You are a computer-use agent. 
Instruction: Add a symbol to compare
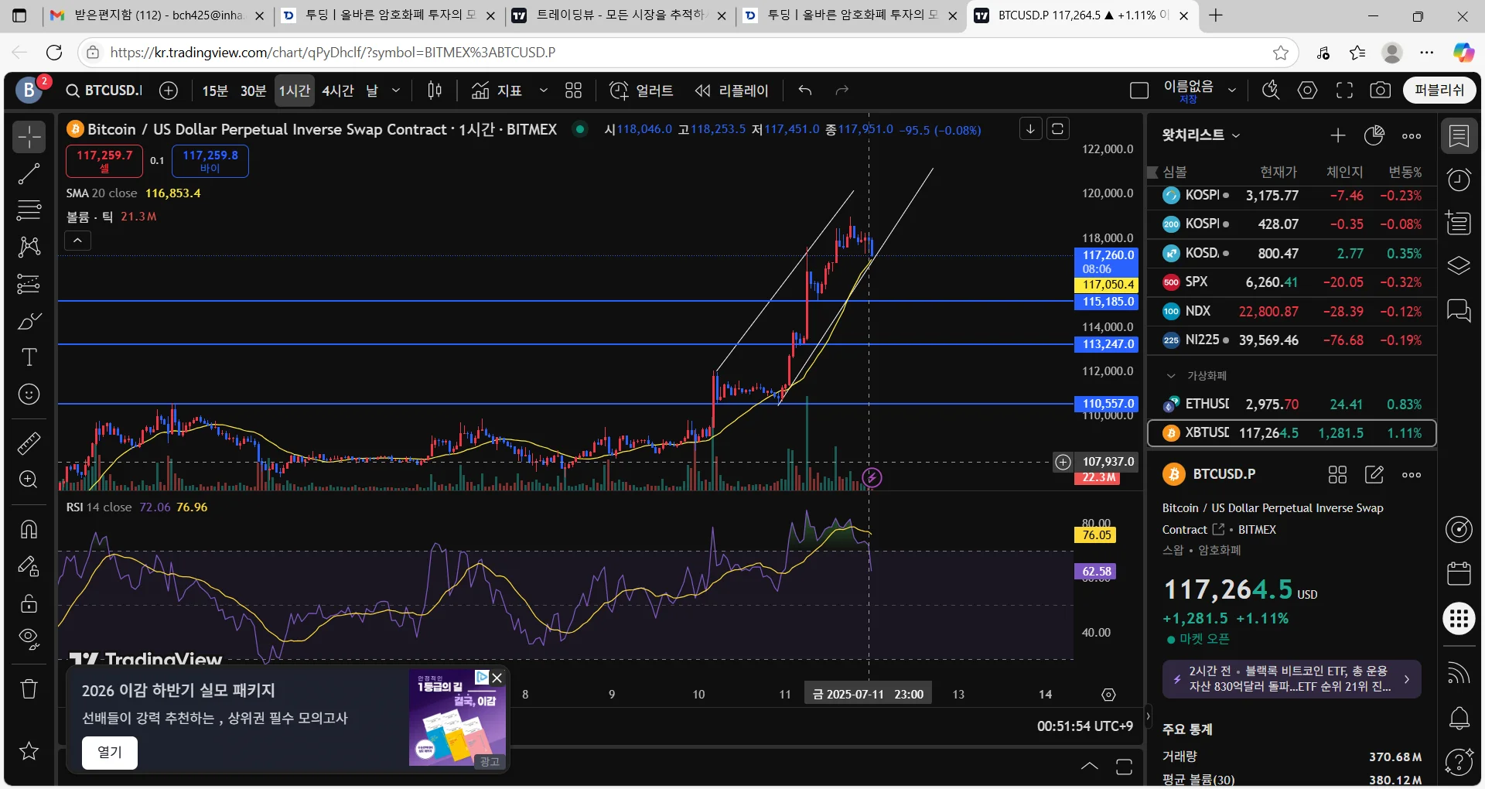[x=169, y=91]
